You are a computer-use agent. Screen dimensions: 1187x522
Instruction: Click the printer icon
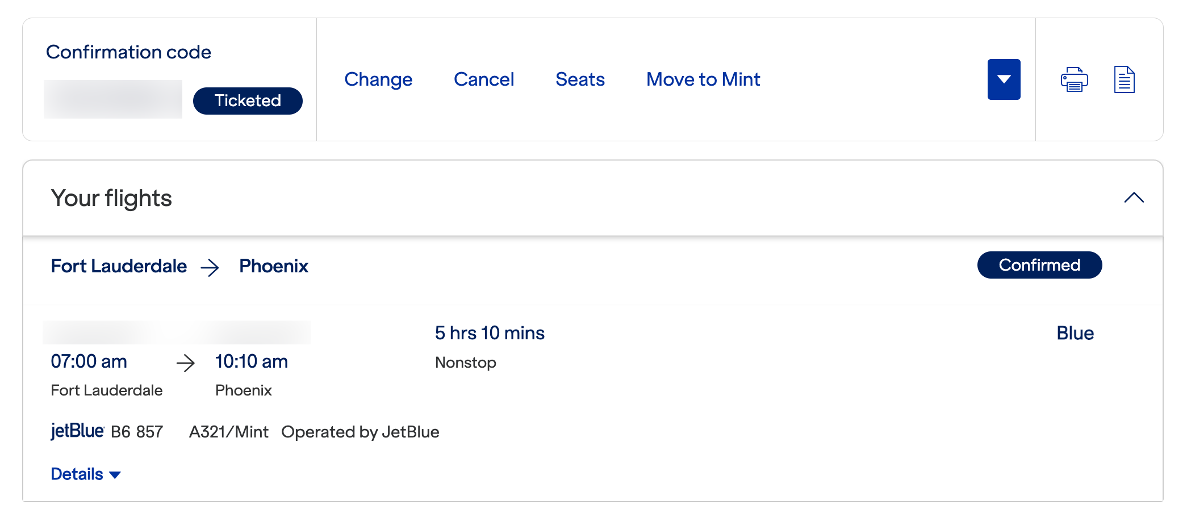[1074, 79]
